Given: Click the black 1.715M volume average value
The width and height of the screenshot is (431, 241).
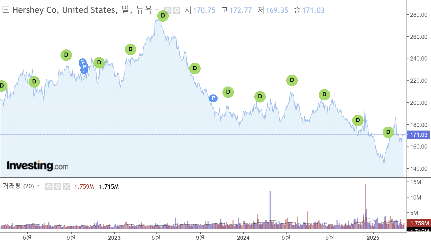Looking at the screenshot, I should click(x=109, y=187).
